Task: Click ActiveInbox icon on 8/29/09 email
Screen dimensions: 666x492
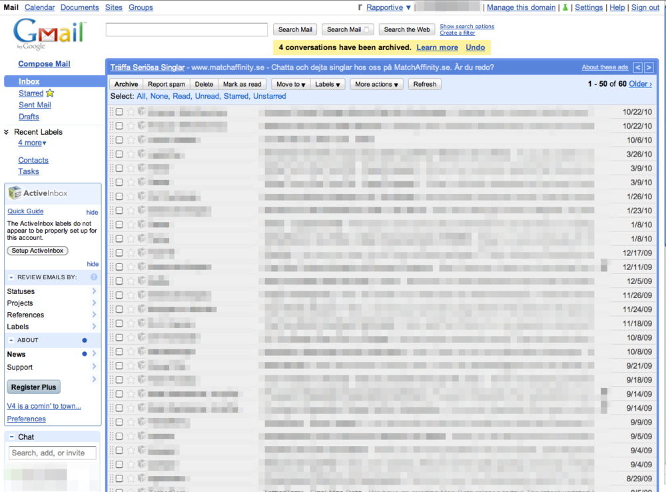Action: point(142,477)
